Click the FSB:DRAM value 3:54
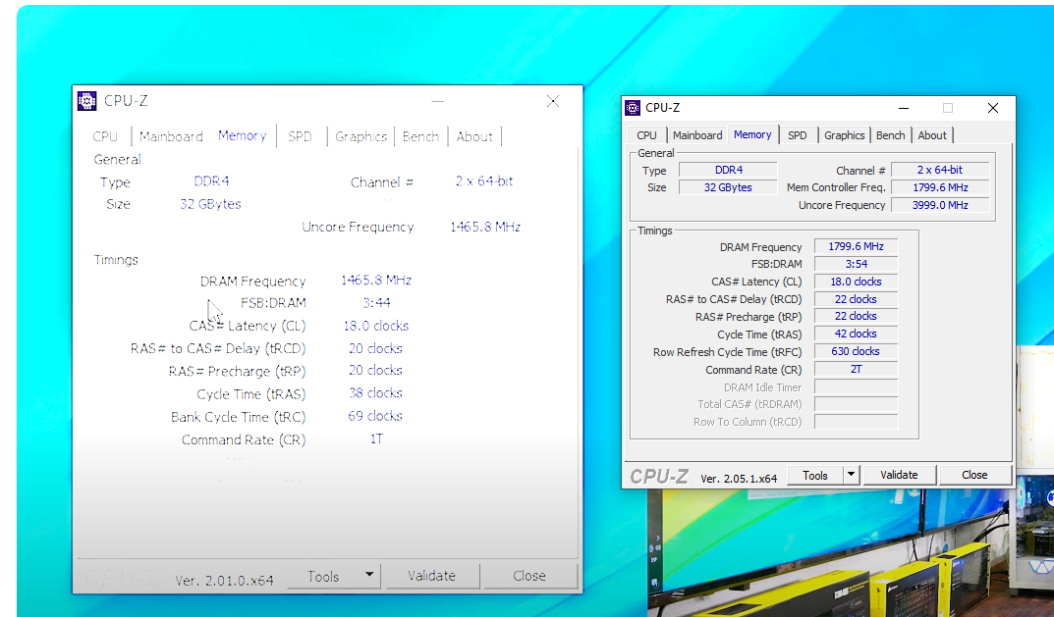Screen dimensions: 1054x617 tap(856, 264)
